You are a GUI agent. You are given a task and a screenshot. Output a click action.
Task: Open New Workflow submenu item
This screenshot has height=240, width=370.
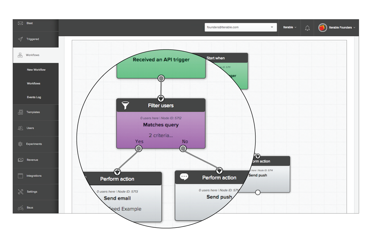pos(36,70)
